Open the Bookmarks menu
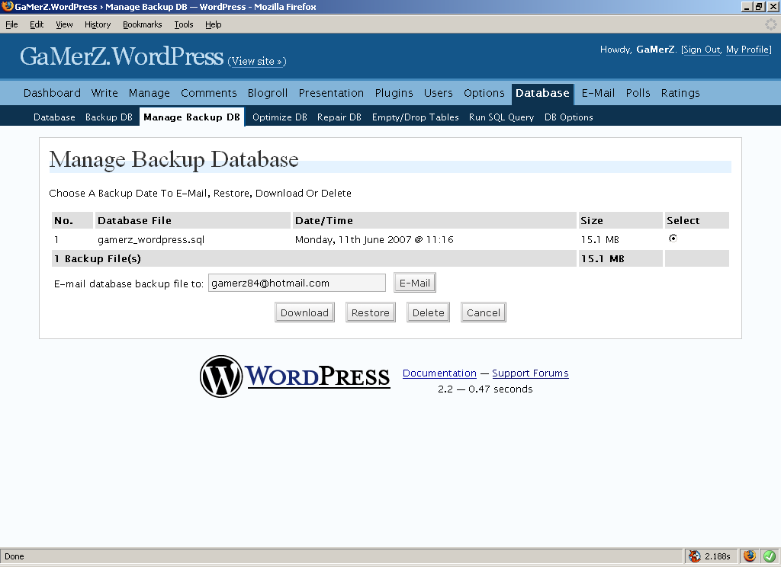Viewport: 781px width, 567px height. [x=143, y=24]
